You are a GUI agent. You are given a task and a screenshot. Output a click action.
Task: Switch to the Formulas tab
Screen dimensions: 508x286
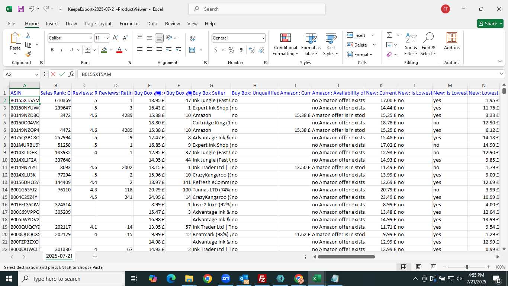(129, 23)
